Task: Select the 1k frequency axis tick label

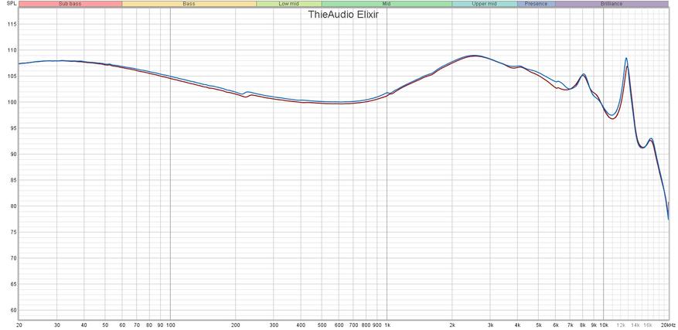Action: (x=387, y=325)
